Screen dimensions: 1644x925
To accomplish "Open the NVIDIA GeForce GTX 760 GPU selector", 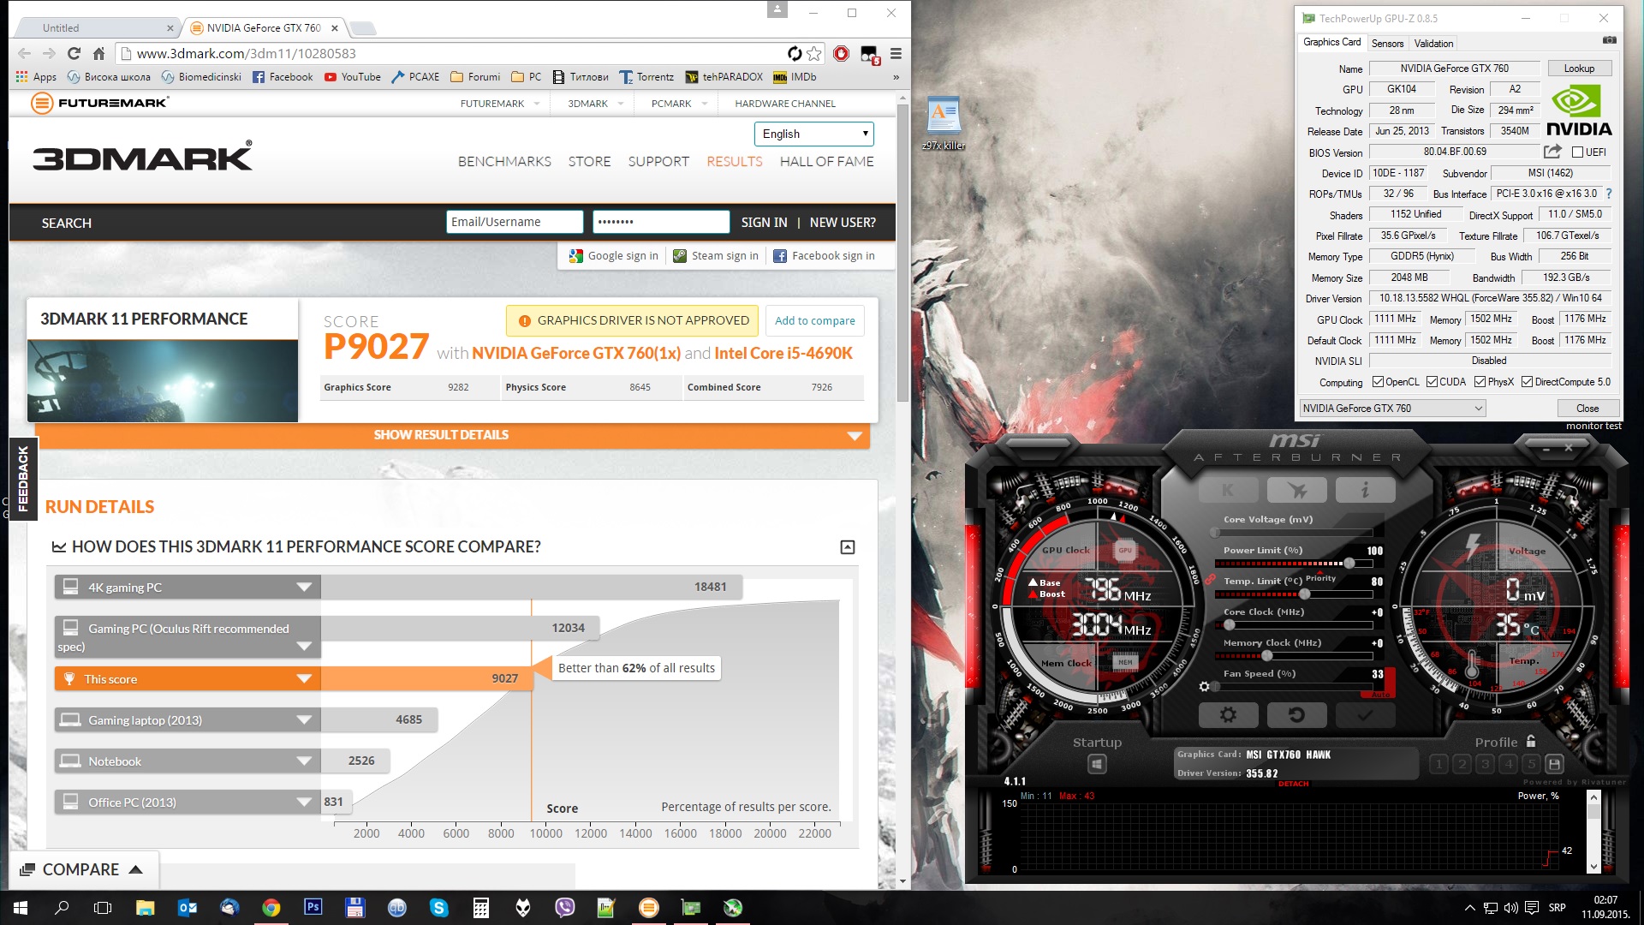I will (1392, 409).
